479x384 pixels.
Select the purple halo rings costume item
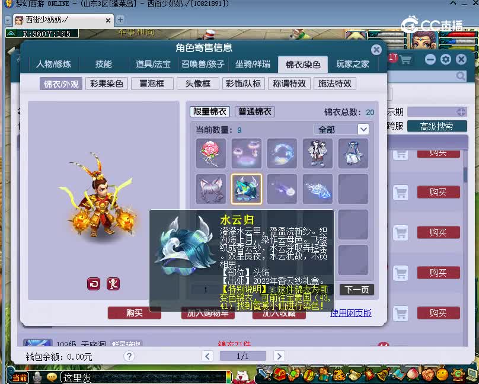pos(247,153)
